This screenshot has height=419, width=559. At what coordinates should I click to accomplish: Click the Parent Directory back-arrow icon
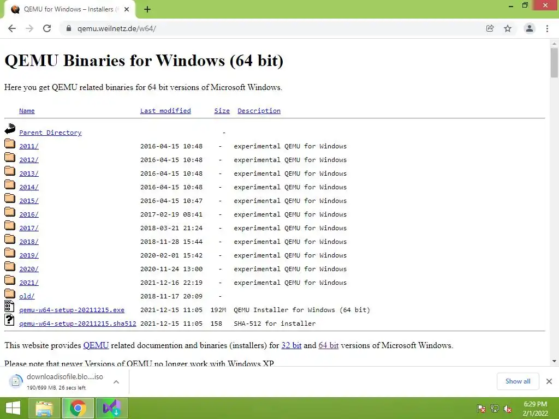(10, 129)
